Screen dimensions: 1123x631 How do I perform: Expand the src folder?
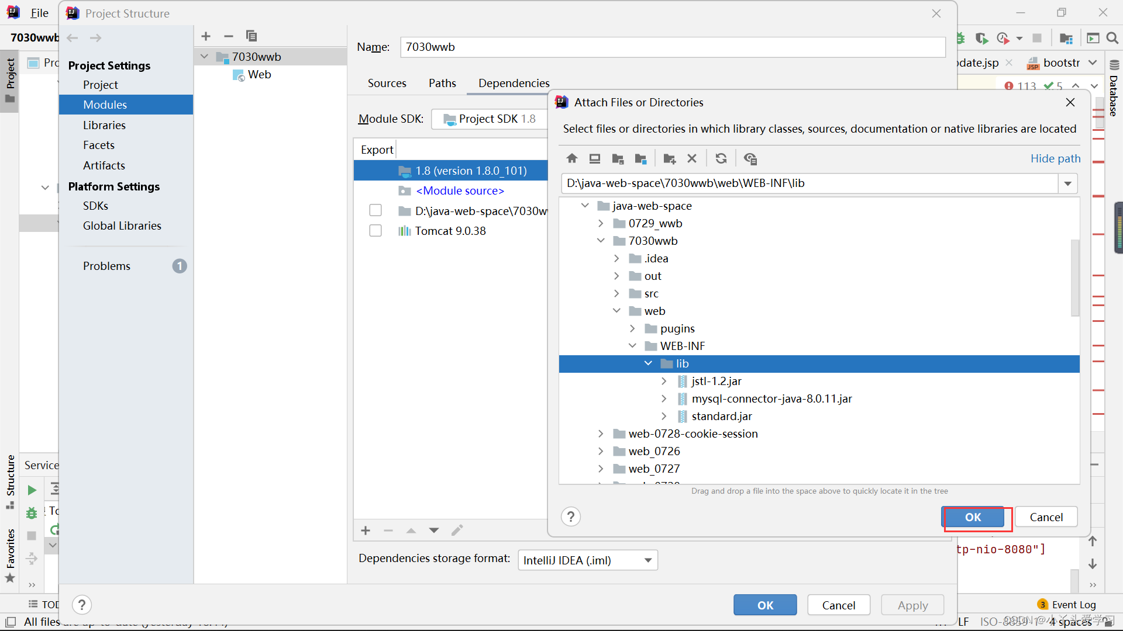pos(616,293)
